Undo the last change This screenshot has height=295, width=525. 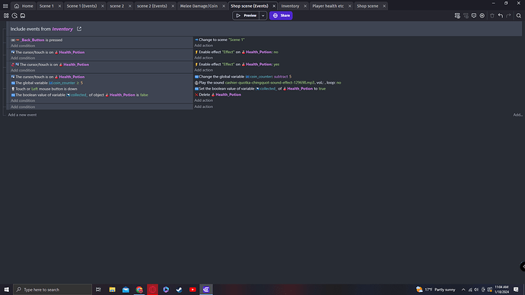[501, 15]
